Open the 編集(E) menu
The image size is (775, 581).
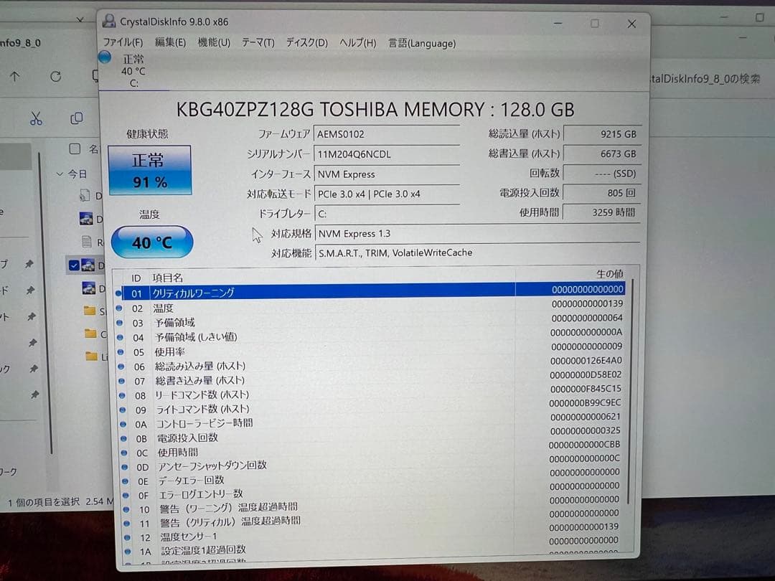click(x=170, y=42)
